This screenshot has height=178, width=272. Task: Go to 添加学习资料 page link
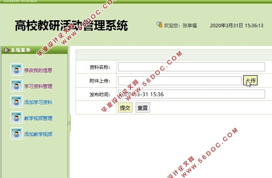coord(38,102)
